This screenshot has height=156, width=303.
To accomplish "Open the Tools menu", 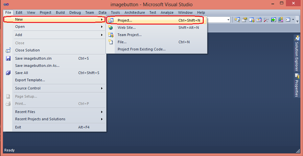I will pyautogui.click(x=115, y=12).
